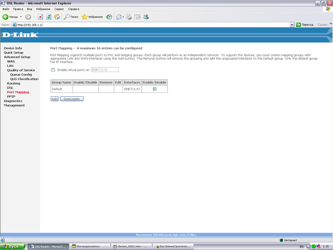Viewport: 333px width, 250px height.
Task: Click the Save/Apply button
Action: pyautogui.click(x=72, y=99)
